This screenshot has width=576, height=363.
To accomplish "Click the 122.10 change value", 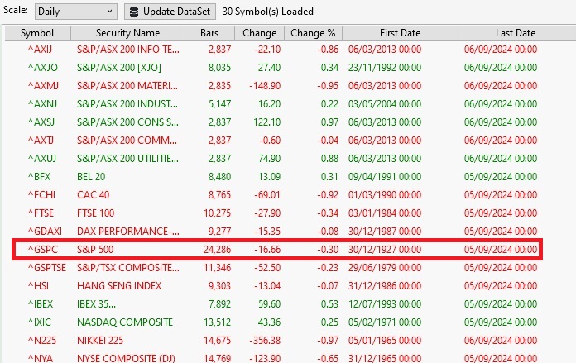I will point(266,122).
